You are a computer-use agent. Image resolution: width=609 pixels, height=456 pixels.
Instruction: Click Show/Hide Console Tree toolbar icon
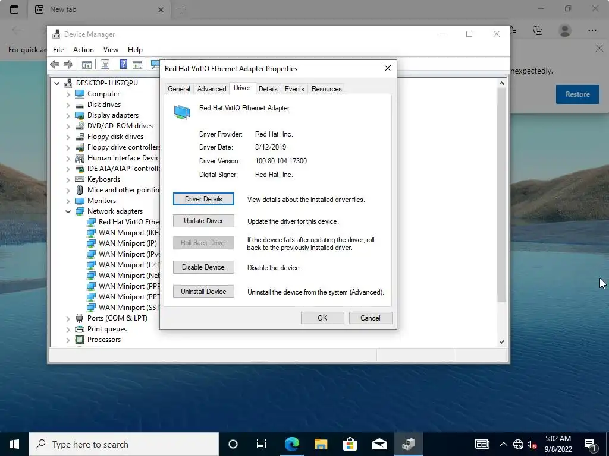tap(87, 64)
